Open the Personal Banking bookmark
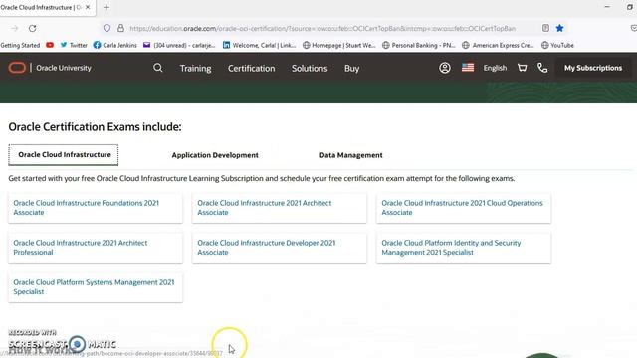The height and width of the screenshot is (358, 637). [419, 45]
